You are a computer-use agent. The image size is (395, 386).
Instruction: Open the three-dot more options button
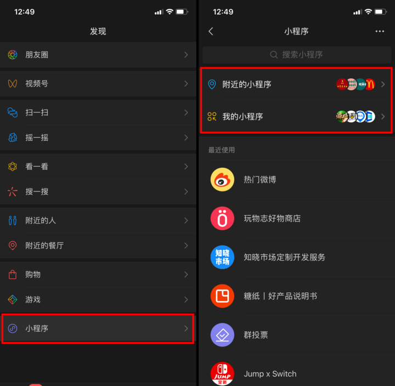tap(380, 31)
